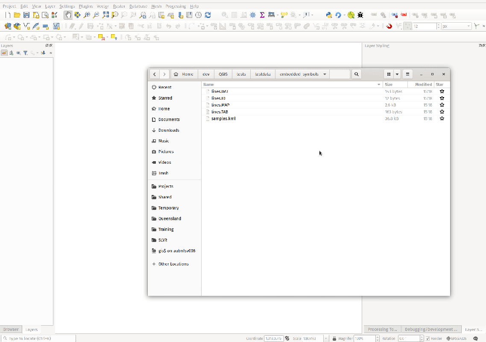Open the Statistical Summary sigma tool
This screenshot has height=342, width=486.
(262, 15)
